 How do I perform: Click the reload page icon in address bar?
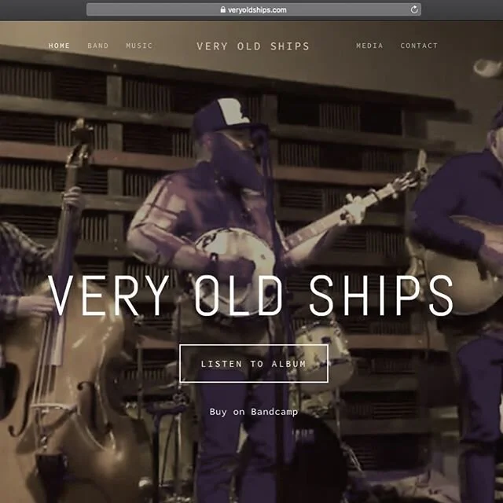[414, 9]
